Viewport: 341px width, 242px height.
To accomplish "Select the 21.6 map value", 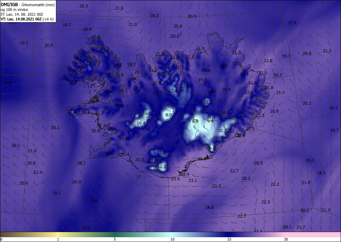I will [x=157, y=83].
